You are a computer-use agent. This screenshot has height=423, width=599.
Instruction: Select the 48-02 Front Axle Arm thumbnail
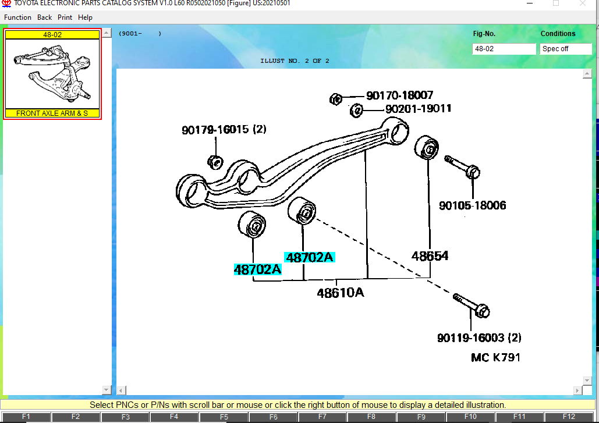(52, 74)
